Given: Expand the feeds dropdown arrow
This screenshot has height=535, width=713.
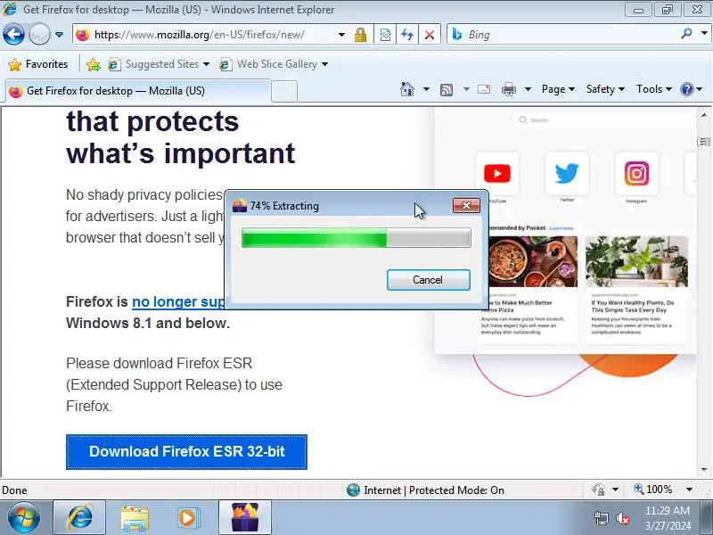Looking at the screenshot, I should [466, 89].
